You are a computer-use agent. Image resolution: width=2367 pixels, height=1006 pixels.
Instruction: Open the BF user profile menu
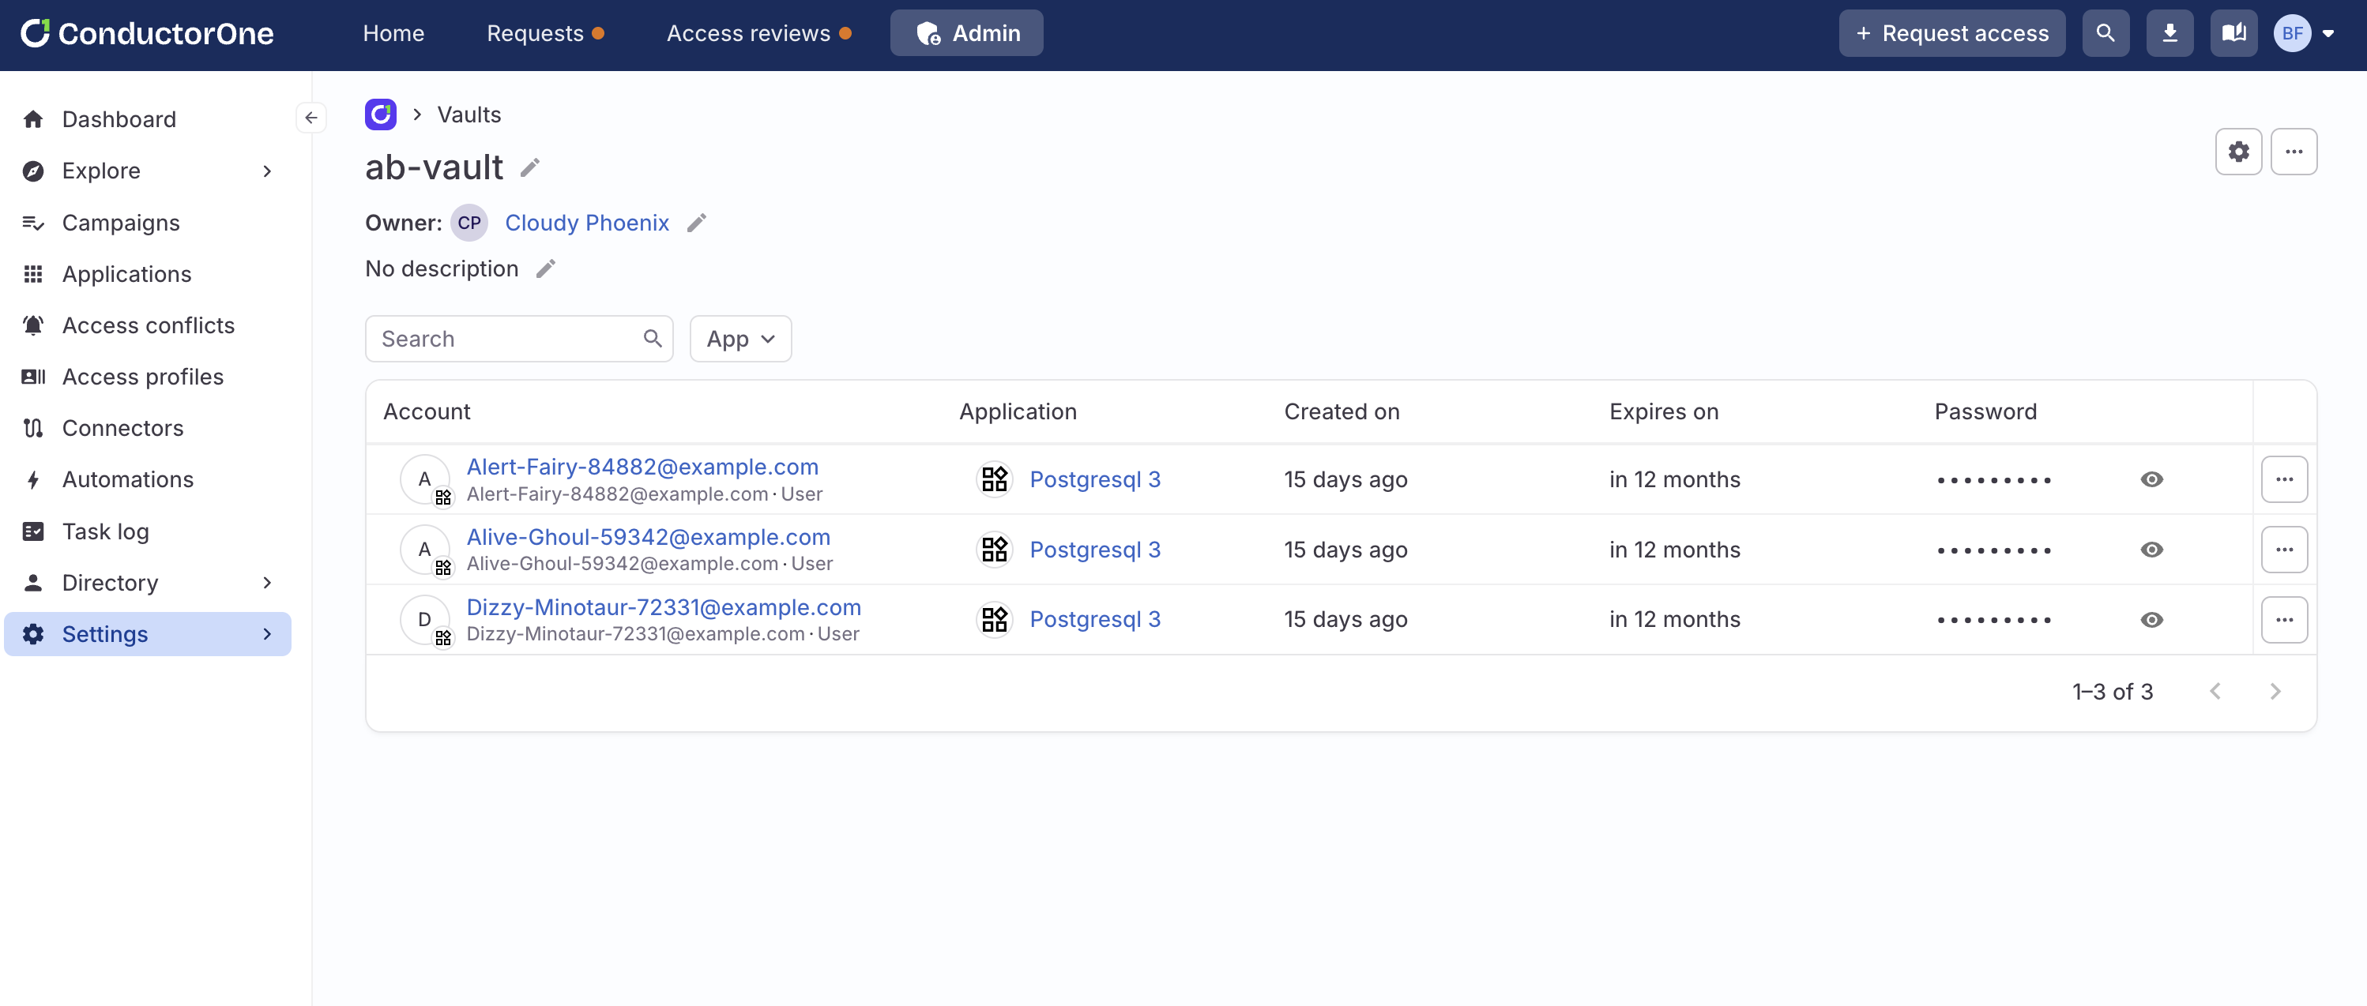click(x=2304, y=33)
